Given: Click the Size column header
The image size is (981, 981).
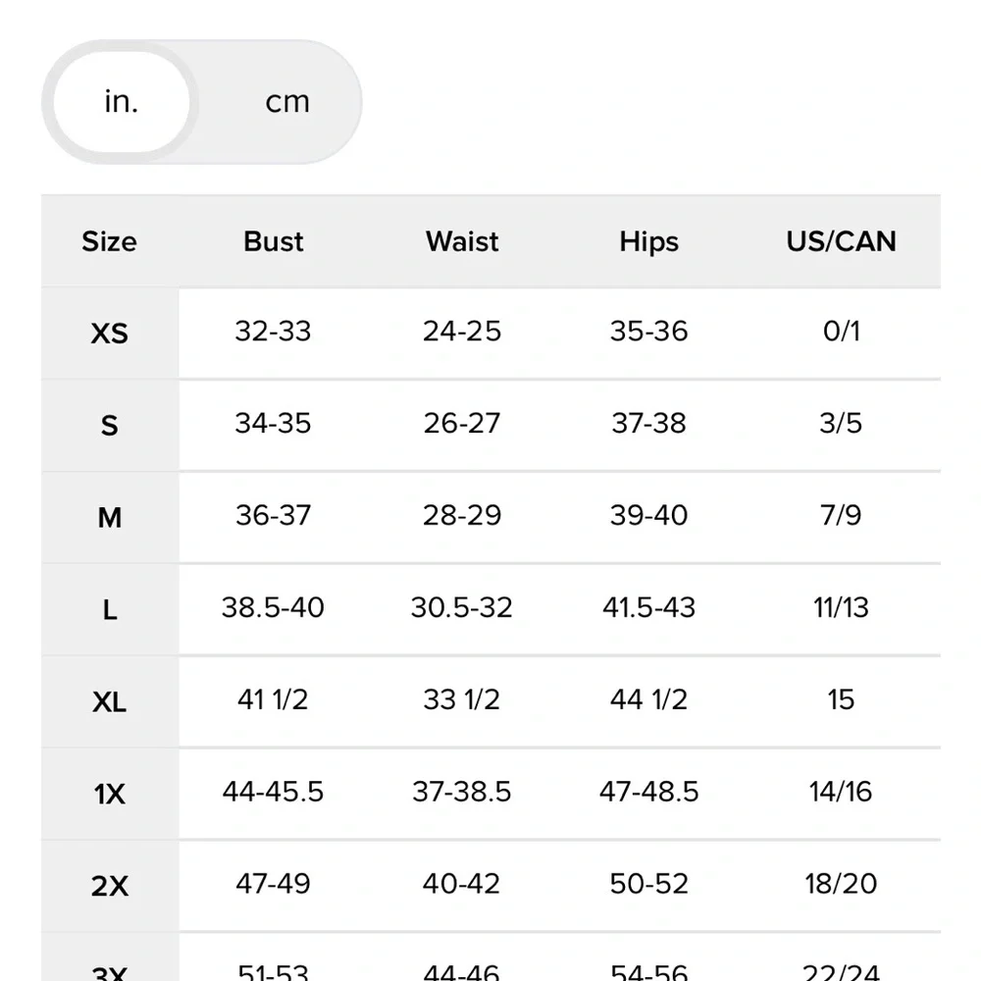Looking at the screenshot, I should tap(110, 241).
